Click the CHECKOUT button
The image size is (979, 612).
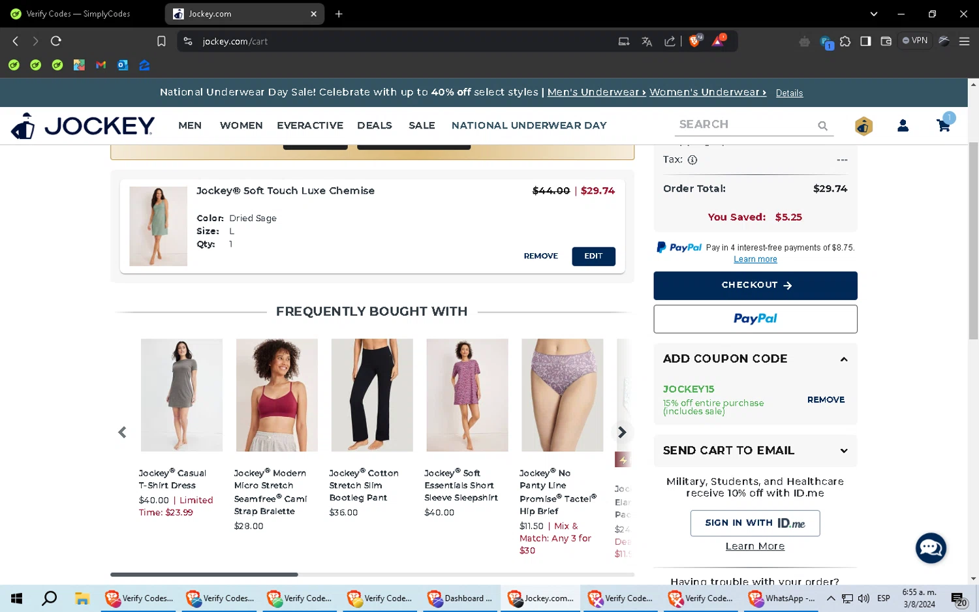755,286
